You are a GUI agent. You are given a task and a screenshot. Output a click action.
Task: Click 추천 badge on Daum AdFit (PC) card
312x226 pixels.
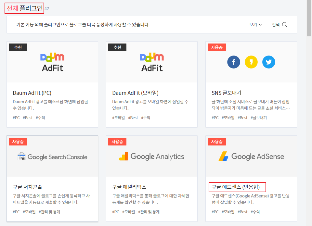[18, 47]
